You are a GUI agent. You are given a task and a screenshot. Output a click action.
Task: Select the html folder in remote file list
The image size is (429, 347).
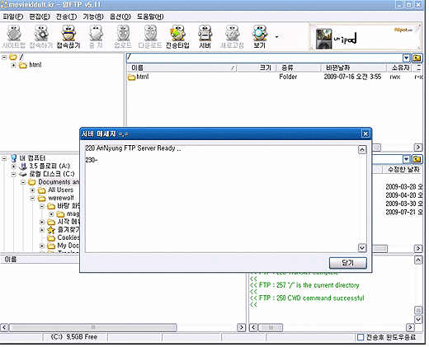pyautogui.click(x=139, y=77)
